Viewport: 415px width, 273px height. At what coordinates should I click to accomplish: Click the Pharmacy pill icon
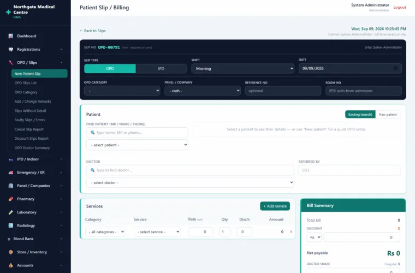pyautogui.click(x=10, y=199)
